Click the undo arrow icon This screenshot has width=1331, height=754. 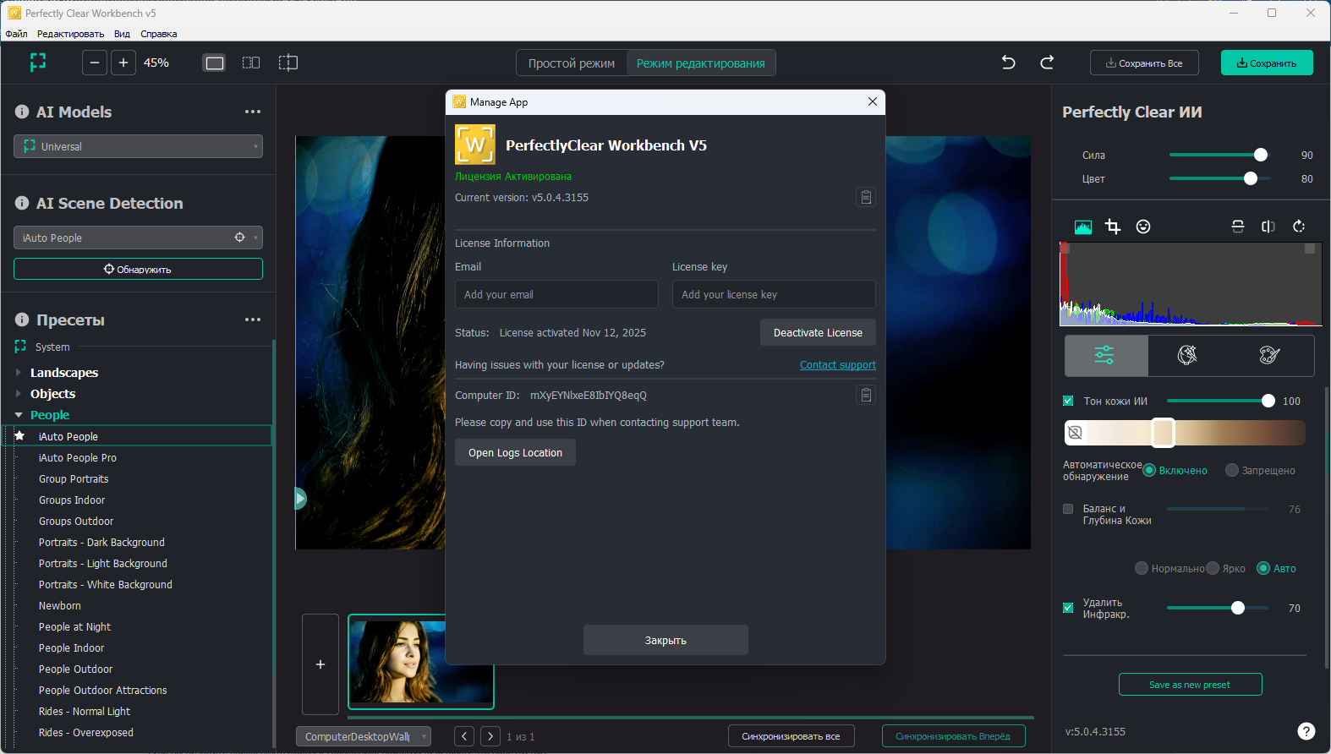pyautogui.click(x=1008, y=63)
